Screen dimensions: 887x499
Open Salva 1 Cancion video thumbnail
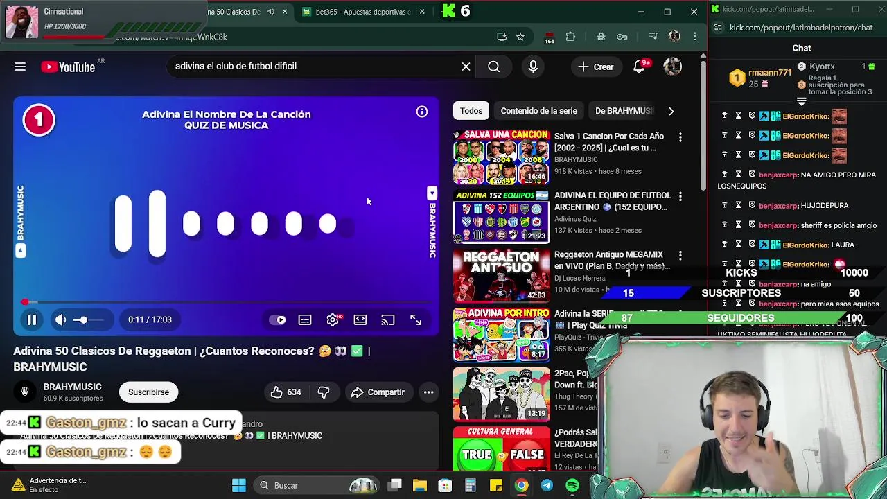pyautogui.click(x=501, y=157)
